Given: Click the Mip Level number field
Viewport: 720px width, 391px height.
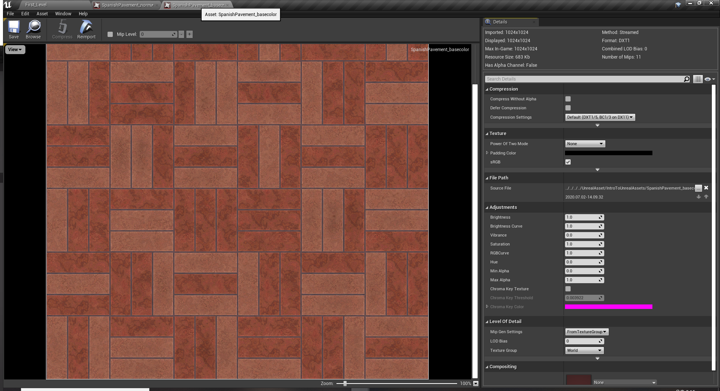Looking at the screenshot, I should coord(158,34).
